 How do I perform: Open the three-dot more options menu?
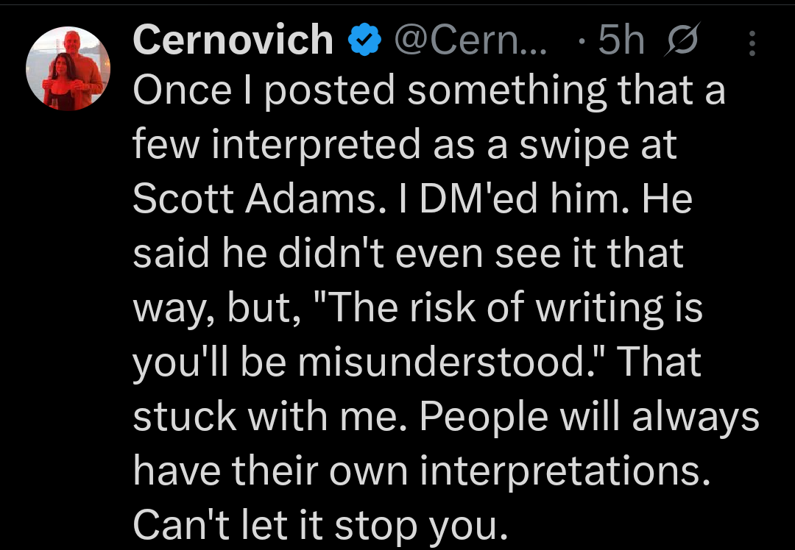click(x=752, y=43)
